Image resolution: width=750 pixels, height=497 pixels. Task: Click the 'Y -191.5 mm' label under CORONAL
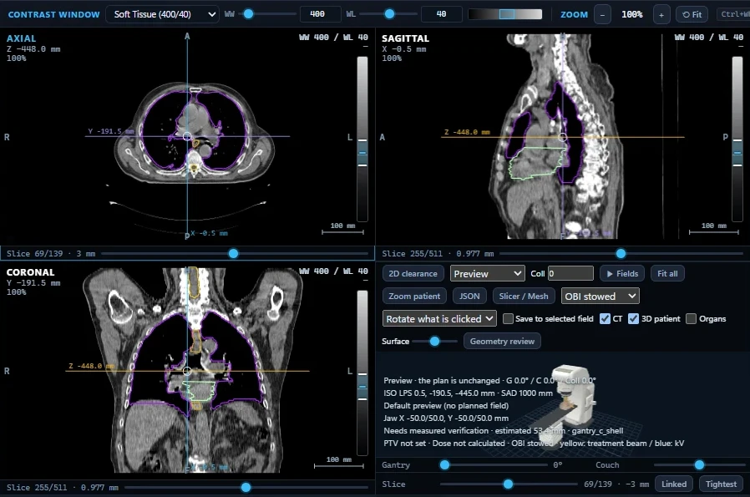click(33, 282)
